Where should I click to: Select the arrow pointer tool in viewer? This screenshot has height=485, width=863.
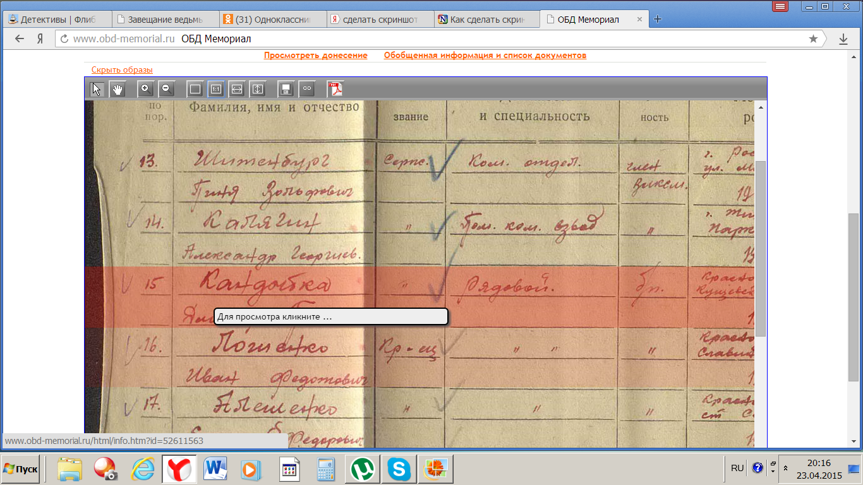[x=97, y=89]
